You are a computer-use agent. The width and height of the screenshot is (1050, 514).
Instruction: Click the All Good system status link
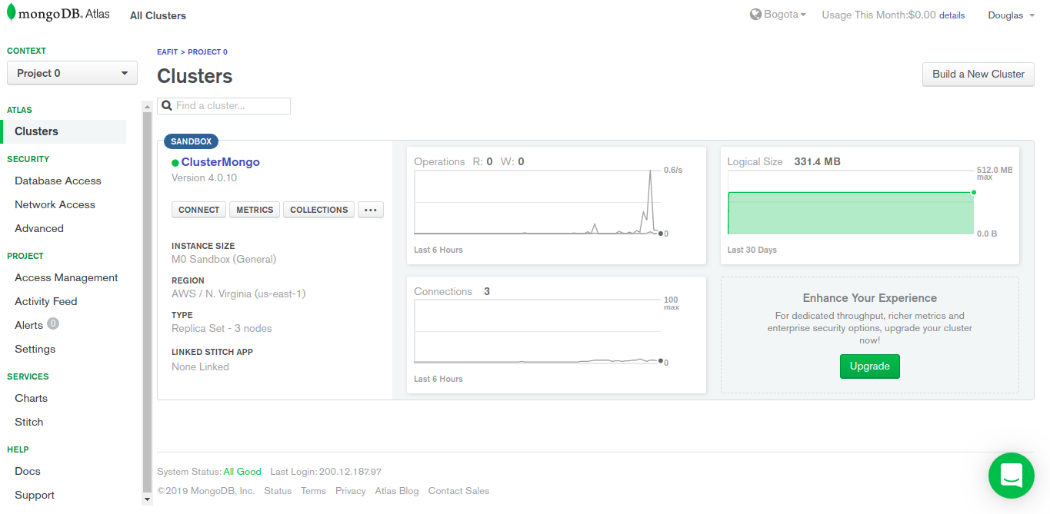(242, 472)
